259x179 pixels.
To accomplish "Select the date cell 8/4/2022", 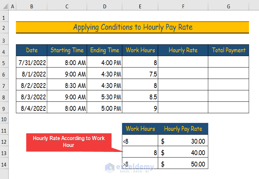I will [x=31, y=107].
